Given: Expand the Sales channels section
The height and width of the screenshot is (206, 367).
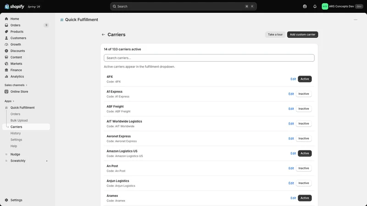Looking at the screenshot, I should (x=16, y=85).
